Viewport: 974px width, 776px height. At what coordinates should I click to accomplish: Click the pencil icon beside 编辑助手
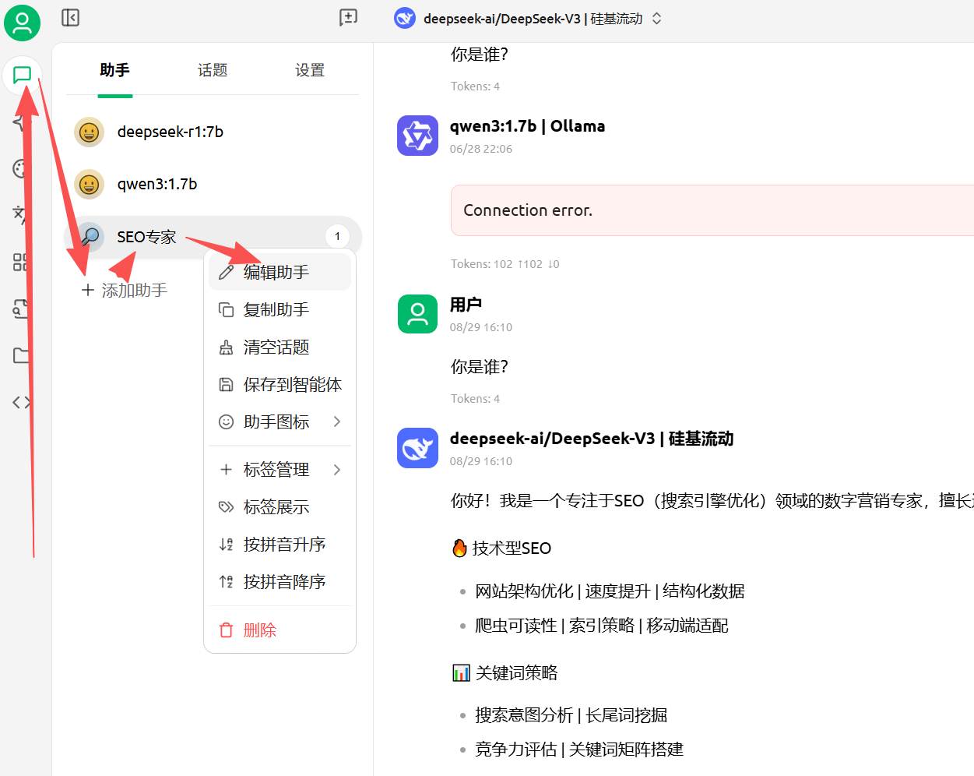point(226,272)
